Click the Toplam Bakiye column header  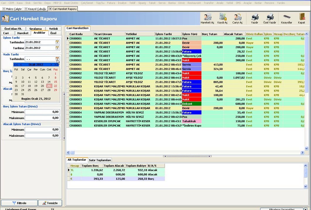tap(136, 166)
